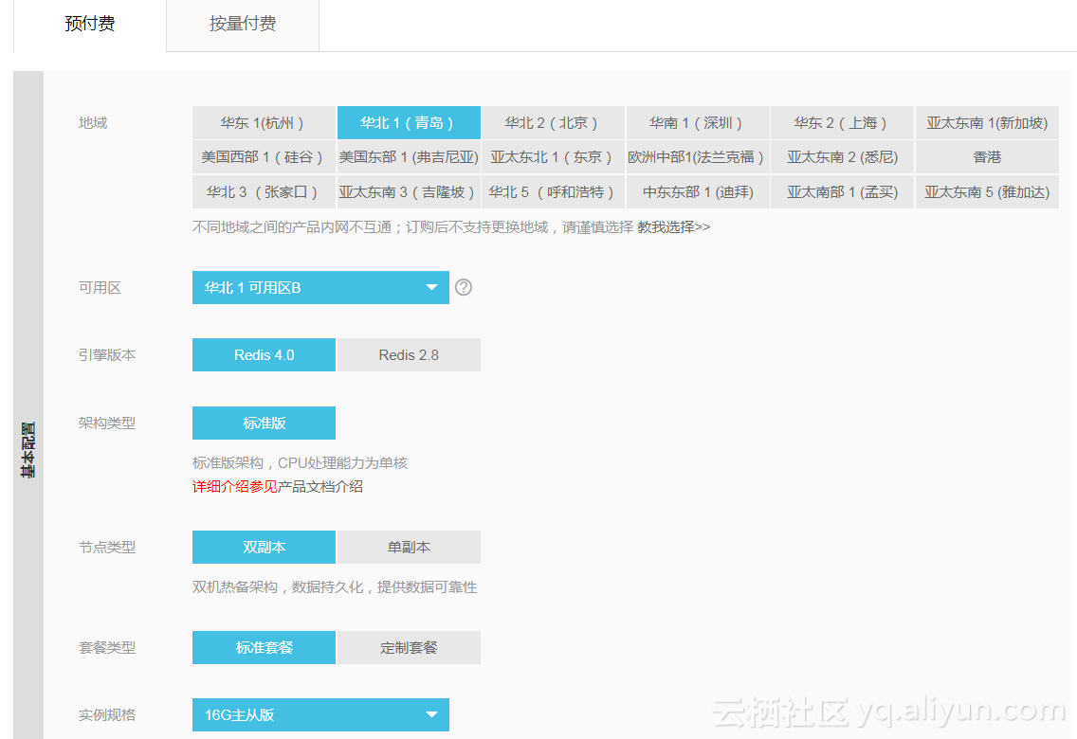Select node type 单副本
The image size is (1077, 739).
tap(409, 547)
